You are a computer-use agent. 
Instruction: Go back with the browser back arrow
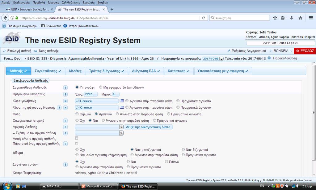coord(5,18)
